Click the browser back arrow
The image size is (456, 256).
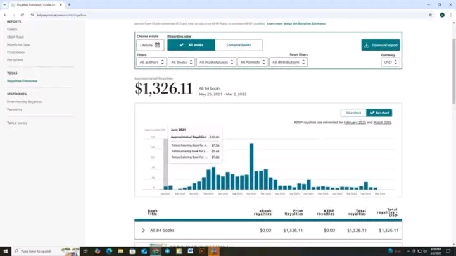[5, 15]
